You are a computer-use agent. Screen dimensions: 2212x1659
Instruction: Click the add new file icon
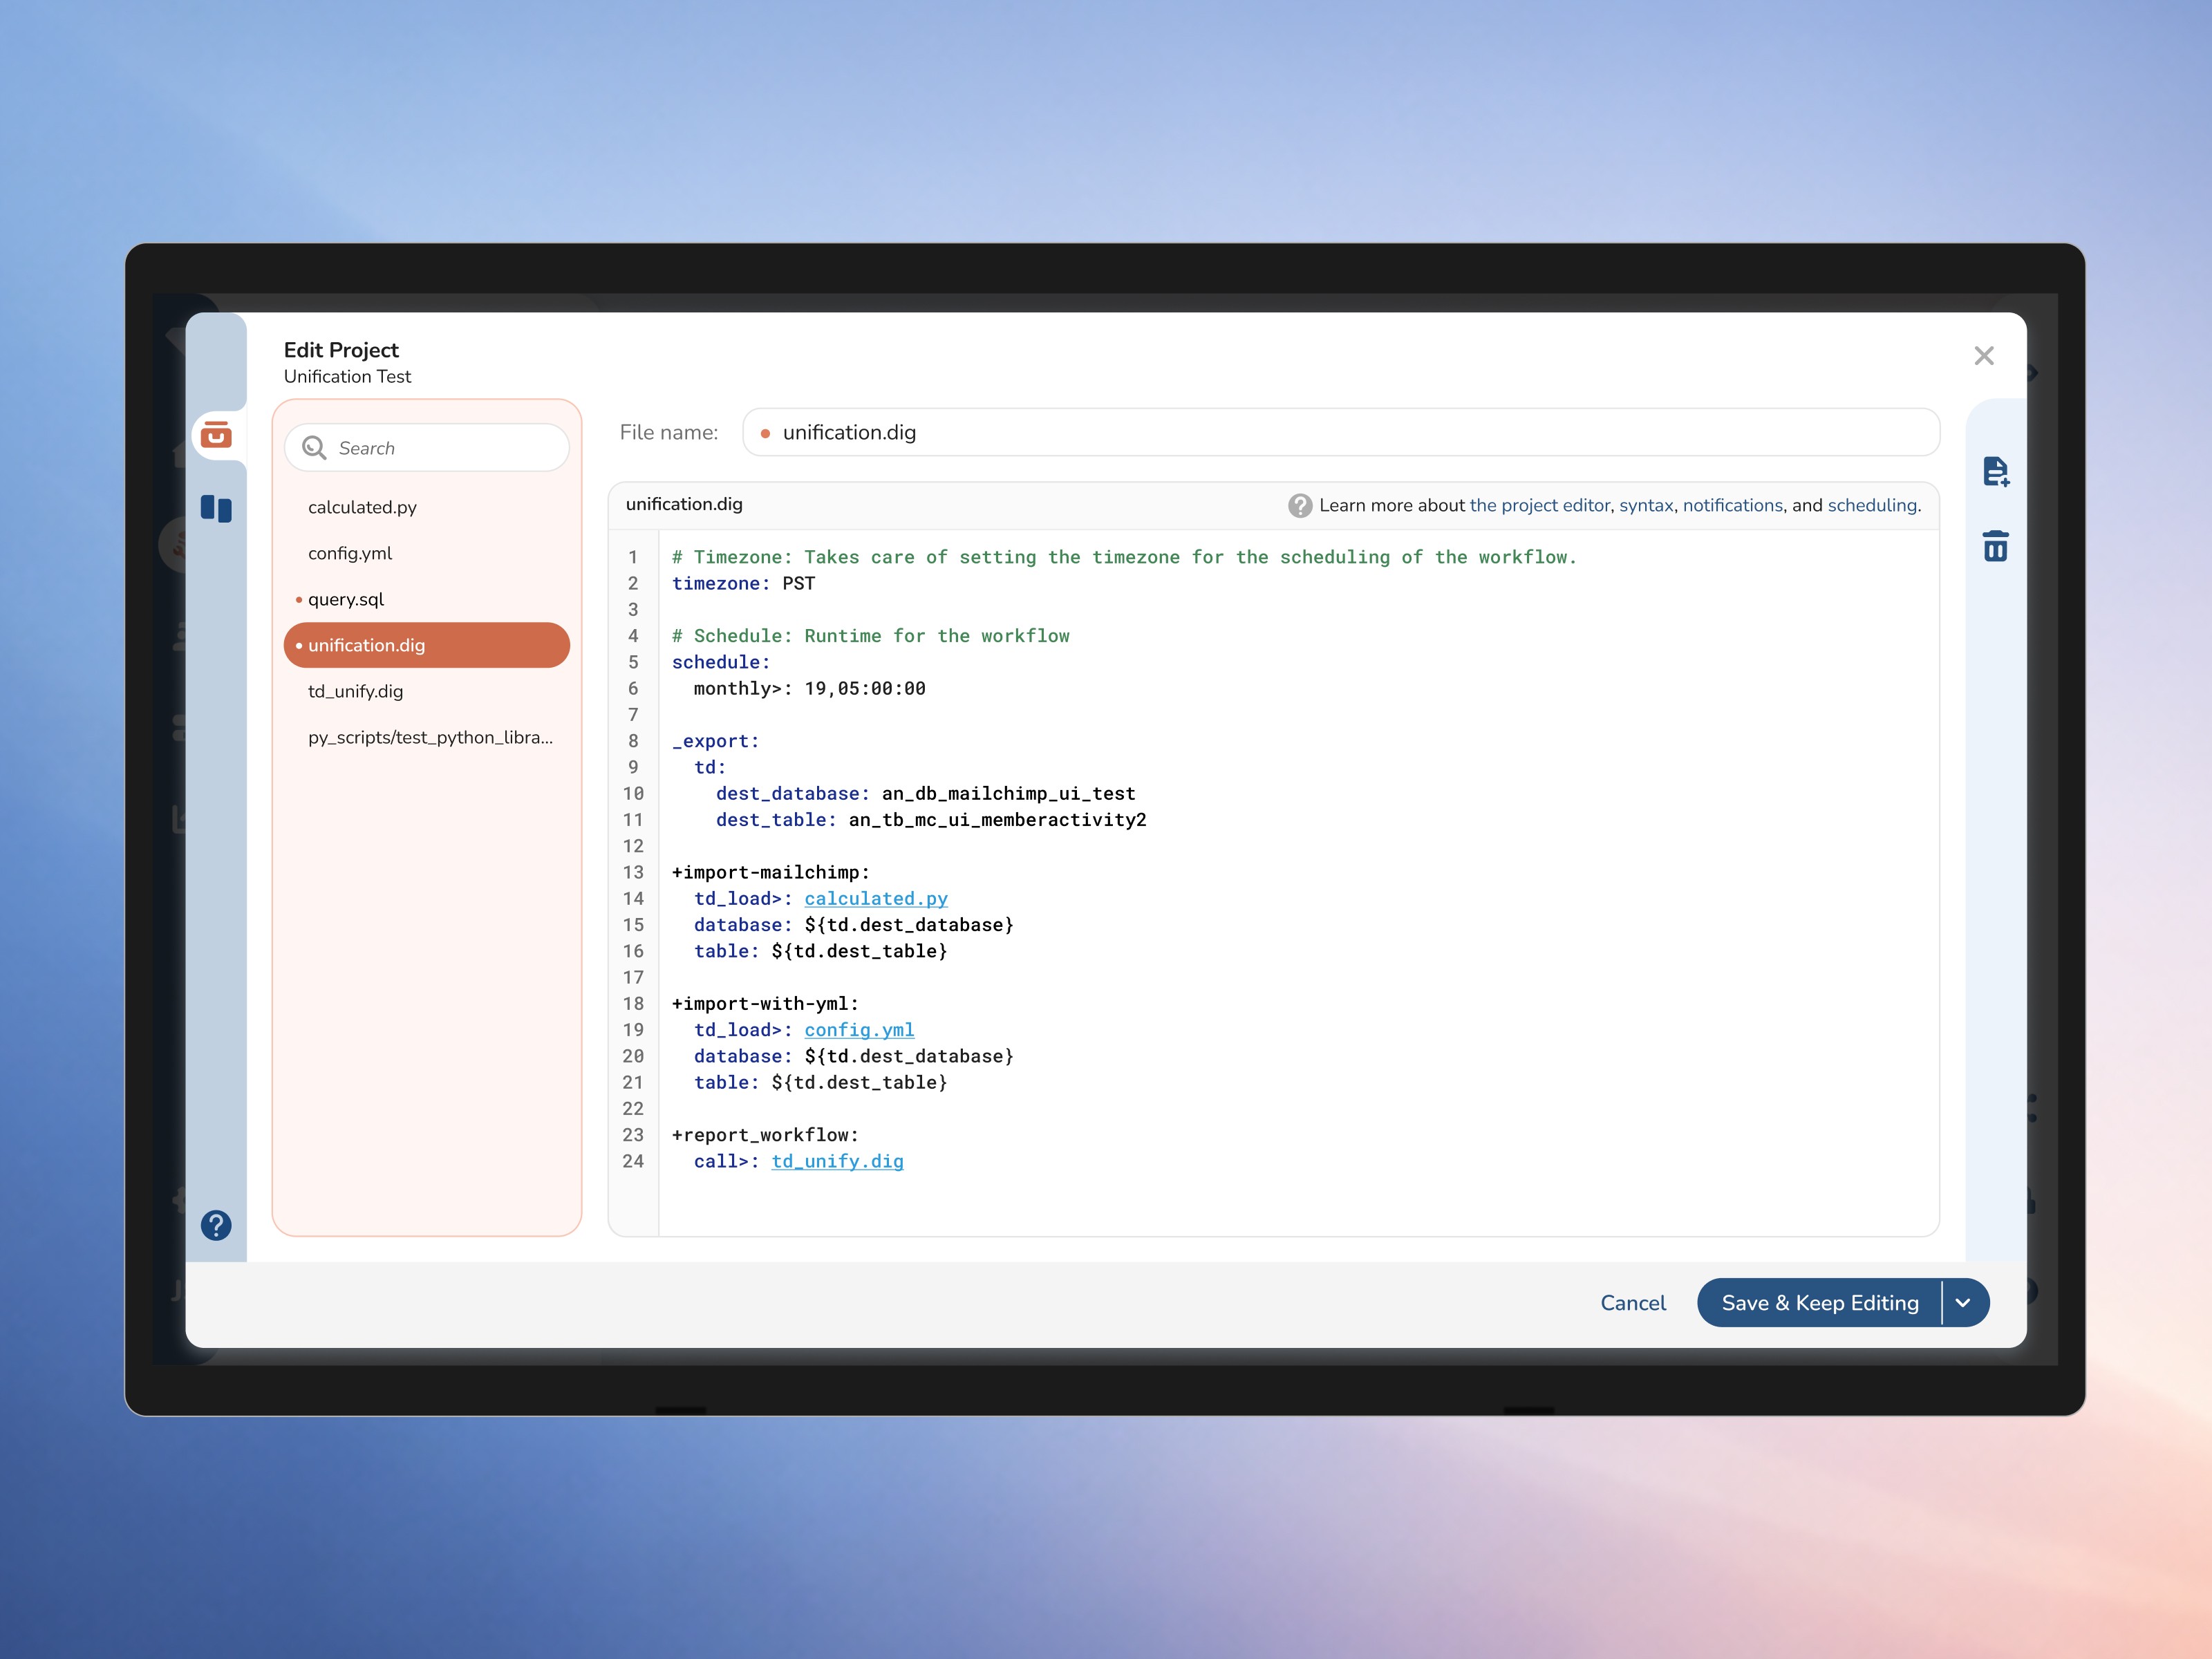[x=1995, y=471]
